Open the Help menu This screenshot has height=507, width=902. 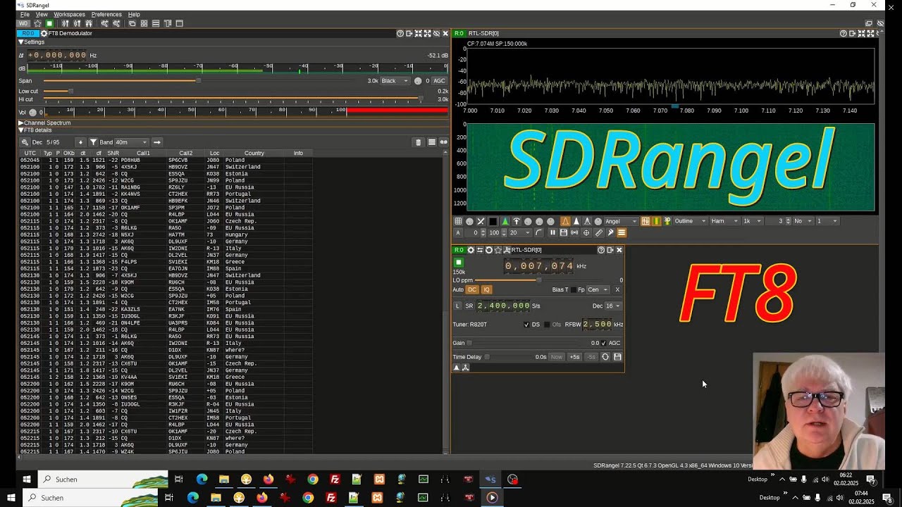tap(134, 14)
